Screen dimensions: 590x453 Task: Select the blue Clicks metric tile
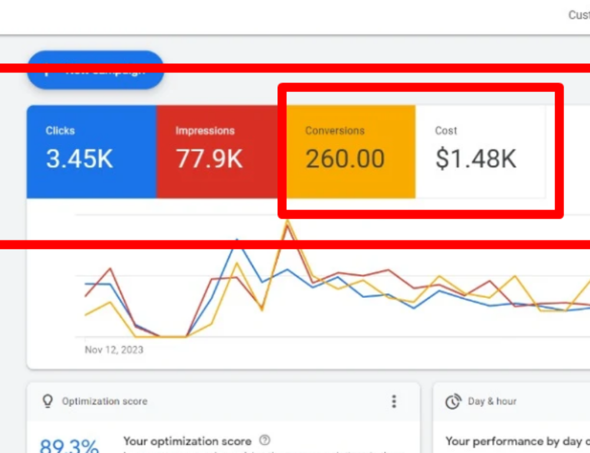[91, 152]
